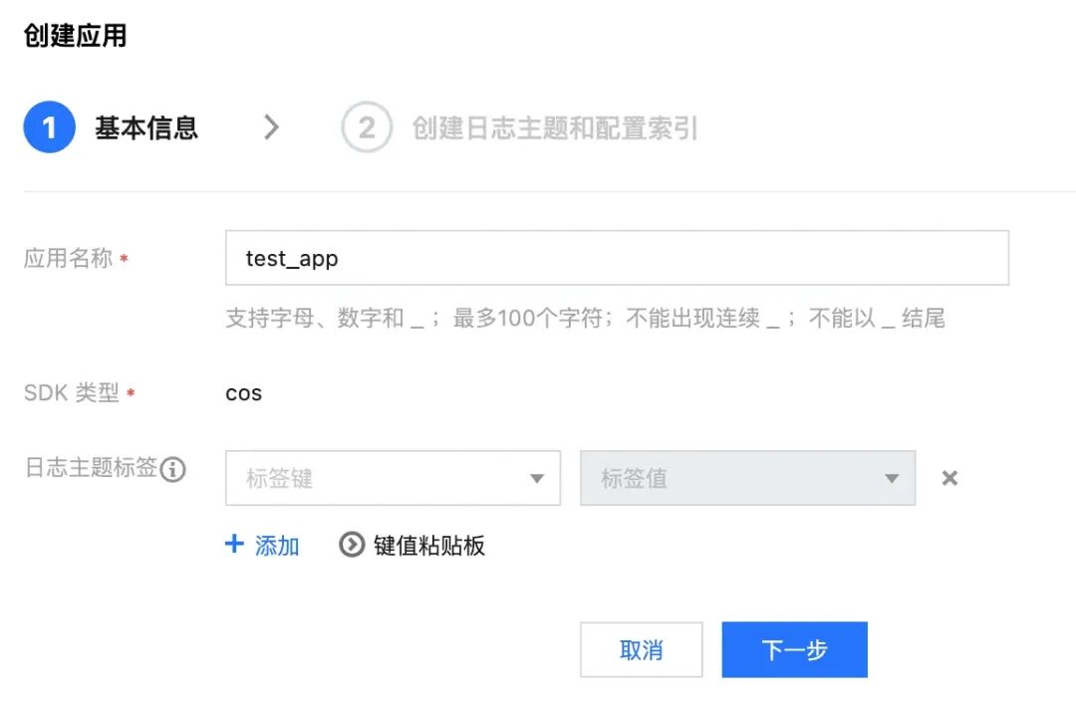The width and height of the screenshot is (1076, 702).
Task: Remove the tag row via the × icon
Action: coord(948,478)
